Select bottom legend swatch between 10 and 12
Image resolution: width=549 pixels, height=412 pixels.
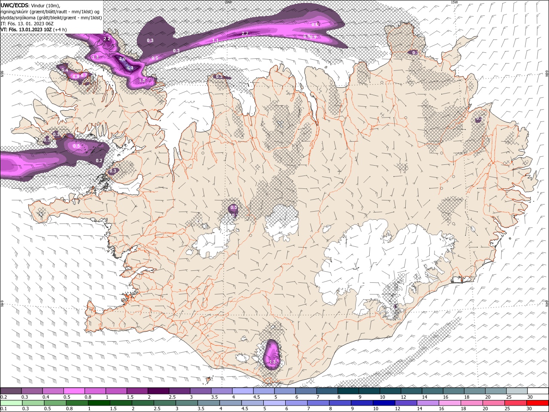[x=384, y=403]
